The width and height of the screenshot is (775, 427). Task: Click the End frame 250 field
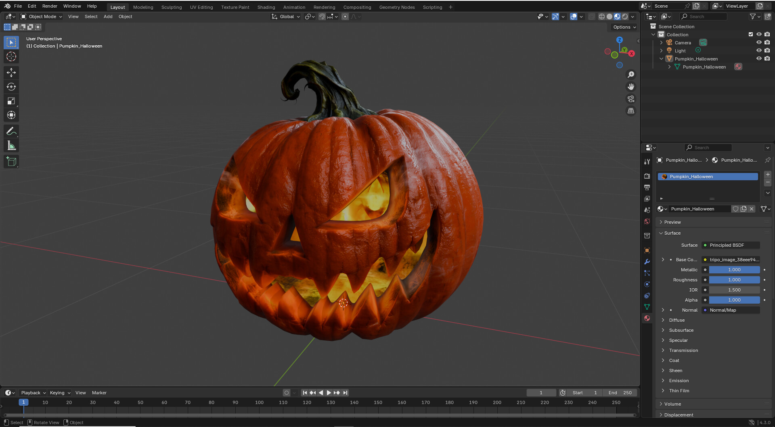pos(620,393)
